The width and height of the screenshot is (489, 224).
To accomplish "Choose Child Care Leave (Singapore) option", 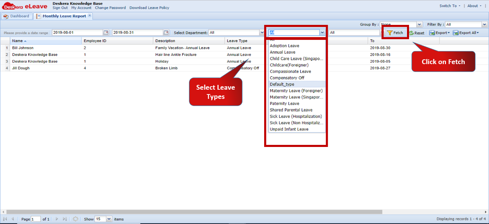I will coord(297,59).
